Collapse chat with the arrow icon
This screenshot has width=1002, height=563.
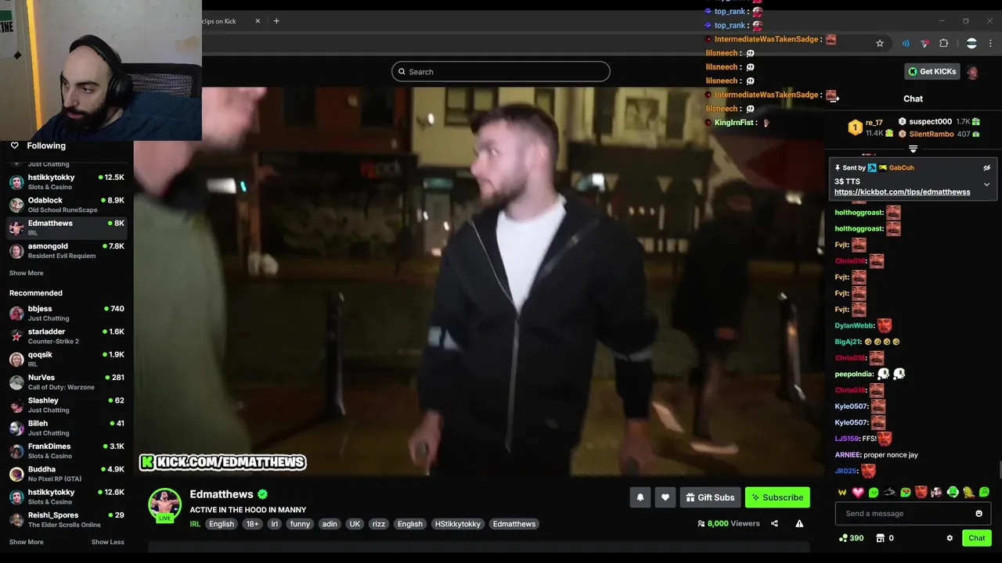tap(834, 99)
